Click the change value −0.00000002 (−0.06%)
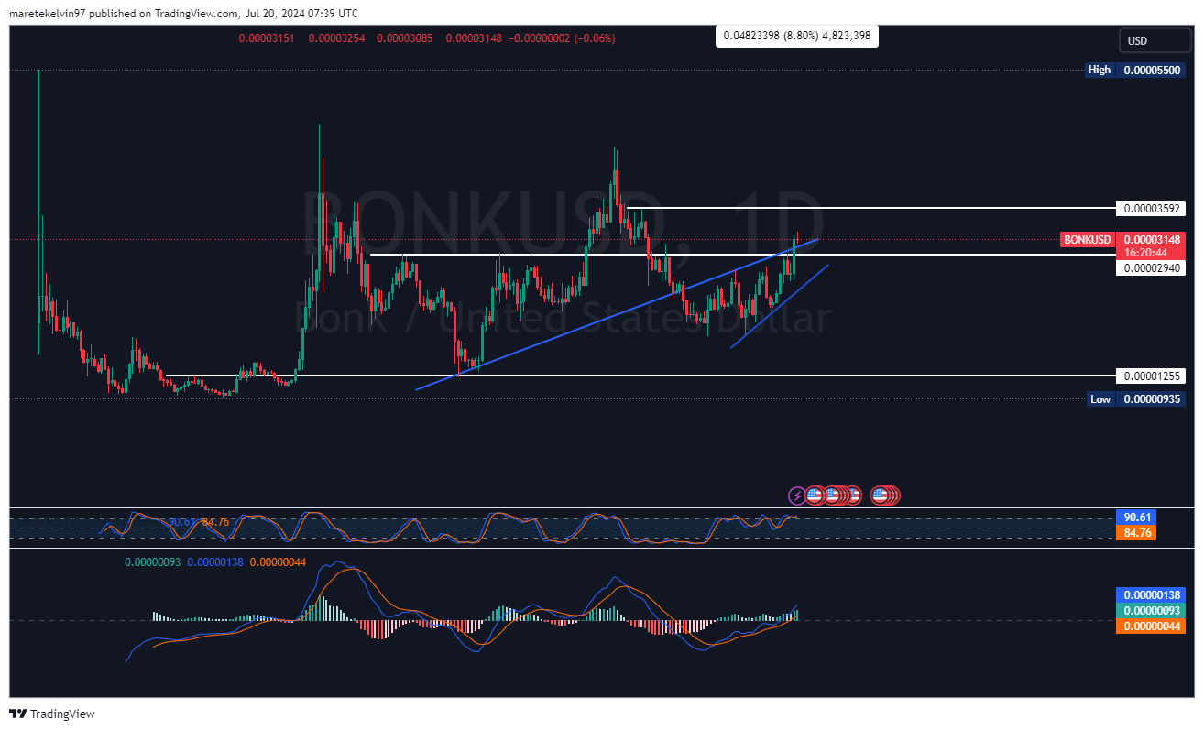Viewport: 1204px width, 730px height. pos(562,38)
